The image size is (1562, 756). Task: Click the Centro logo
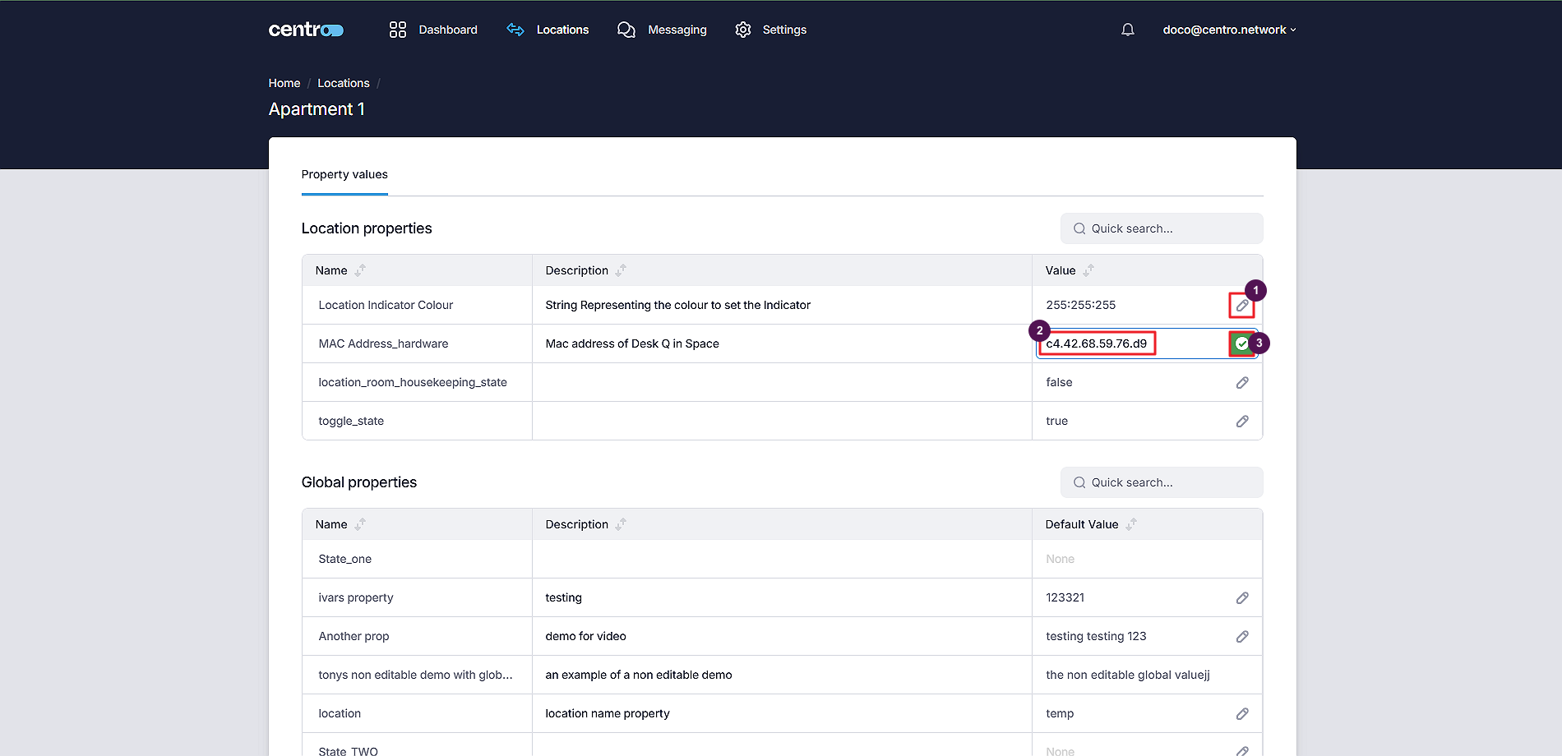[306, 30]
